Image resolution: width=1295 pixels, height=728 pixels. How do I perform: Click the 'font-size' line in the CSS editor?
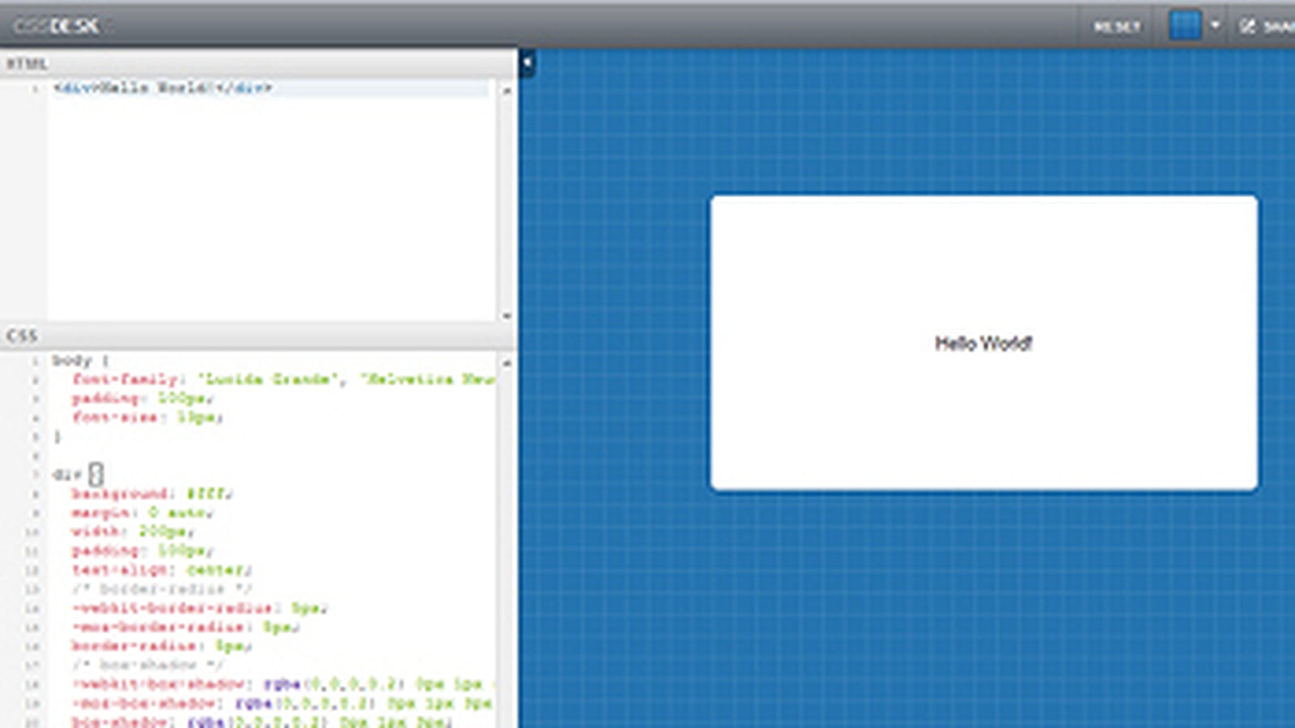tap(147, 417)
